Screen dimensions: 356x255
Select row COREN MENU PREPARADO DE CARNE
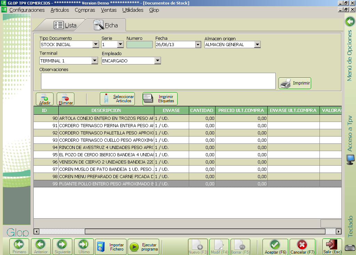[x=187, y=176]
